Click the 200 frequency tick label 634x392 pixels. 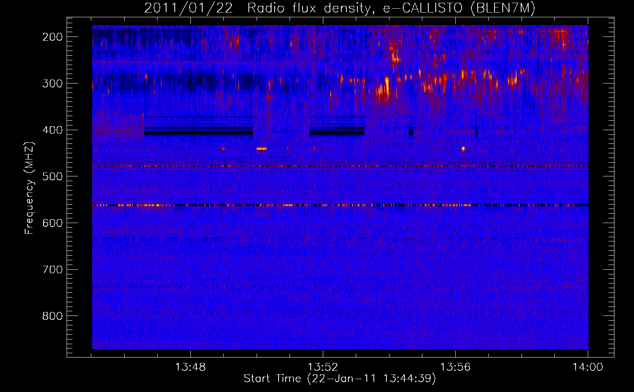(x=53, y=37)
